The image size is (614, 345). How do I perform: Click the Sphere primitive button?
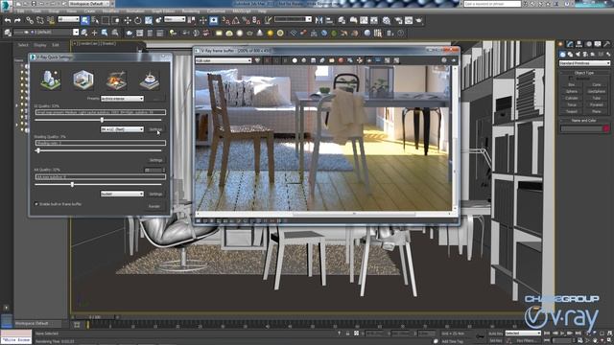tap(572, 91)
